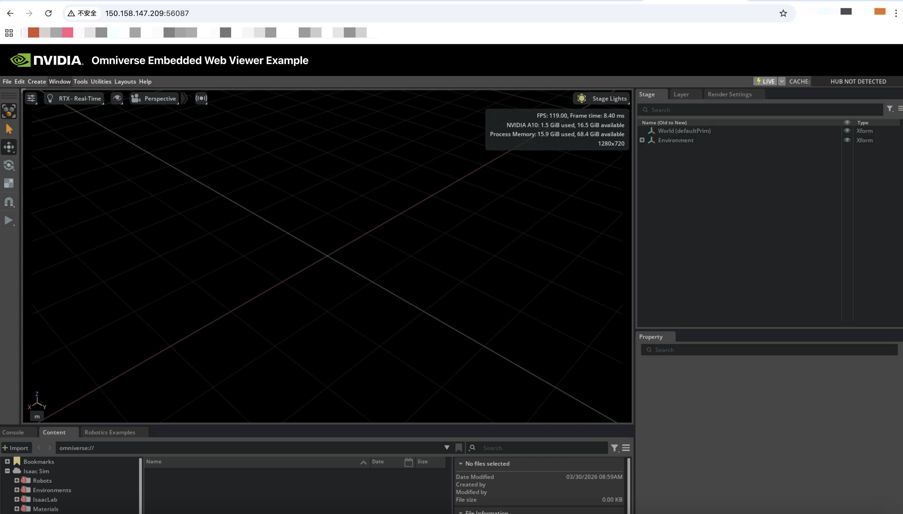
Task: Open viewport settings sliders icon
Action: coord(31,99)
